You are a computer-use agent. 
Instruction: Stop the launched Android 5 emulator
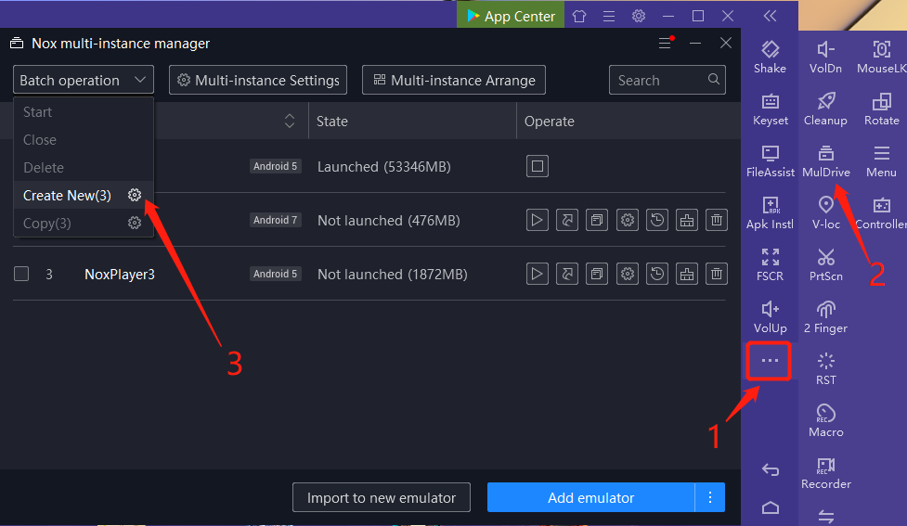[x=538, y=166]
